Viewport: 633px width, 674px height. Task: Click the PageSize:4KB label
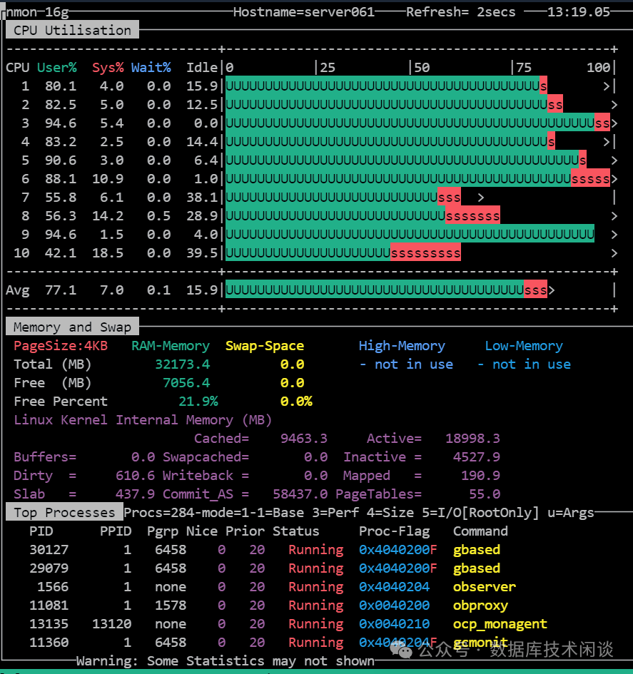coord(61,346)
